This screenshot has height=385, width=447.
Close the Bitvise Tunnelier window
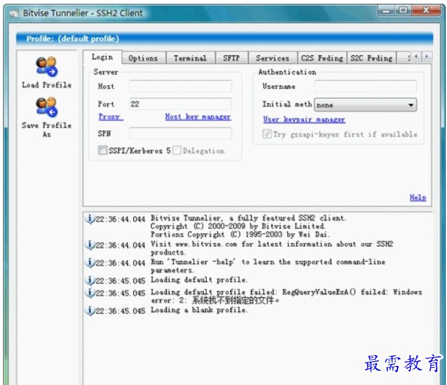pyautogui.click(x=426, y=11)
